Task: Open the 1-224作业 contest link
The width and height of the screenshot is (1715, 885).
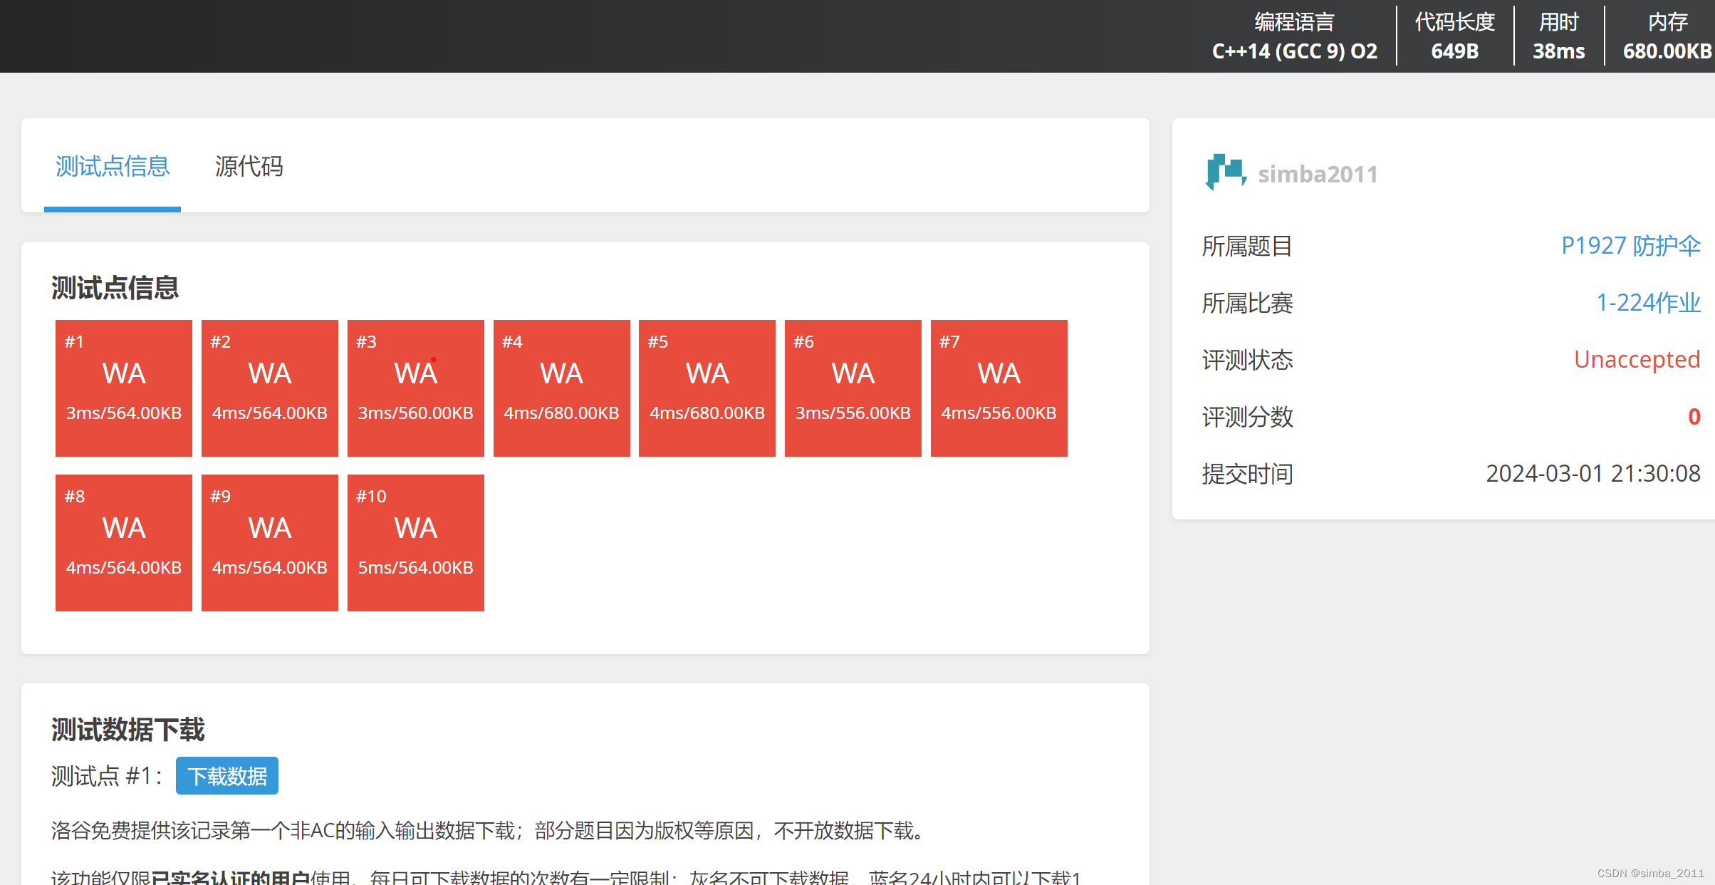Action: click(1647, 303)
